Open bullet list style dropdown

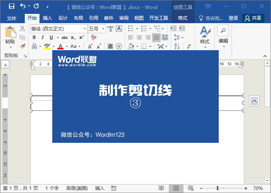coord(137,29)
